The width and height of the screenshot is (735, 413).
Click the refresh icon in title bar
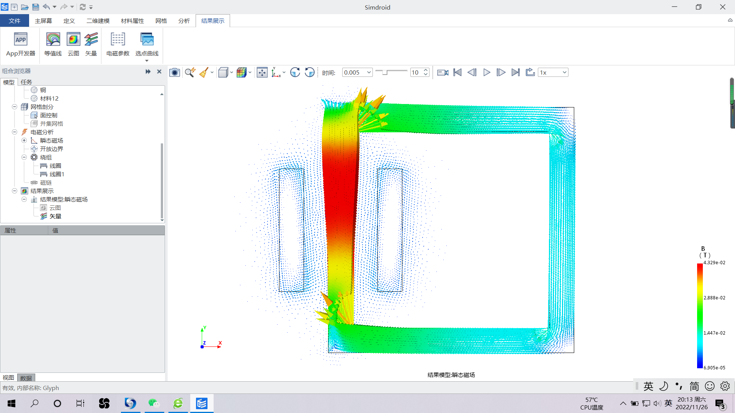coord(82,7)
